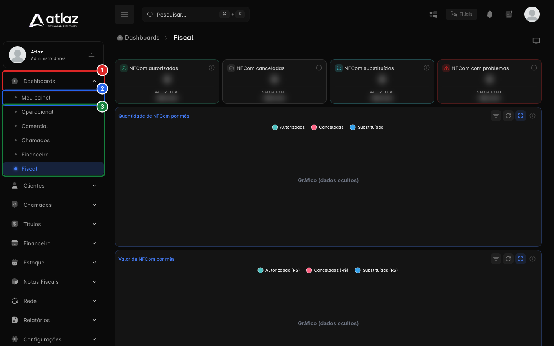Expand the Configurações sidebar section
The width and height of the screenshot is (554, 346).
pyautogui.click(x=53, y=339)
